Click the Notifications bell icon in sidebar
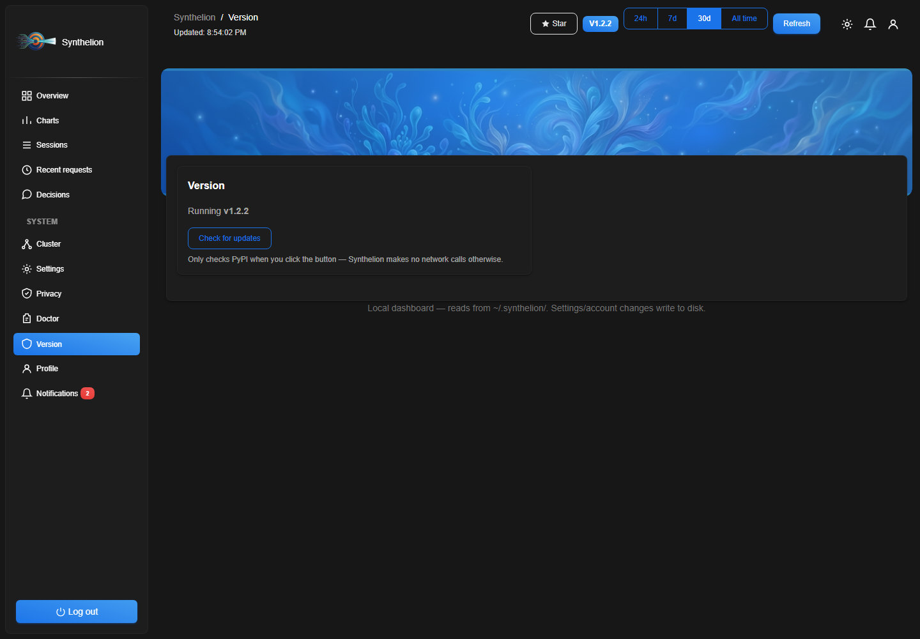The height and width of the screenshot is (639, 920). pyautogui.click(x=27, y=394)
